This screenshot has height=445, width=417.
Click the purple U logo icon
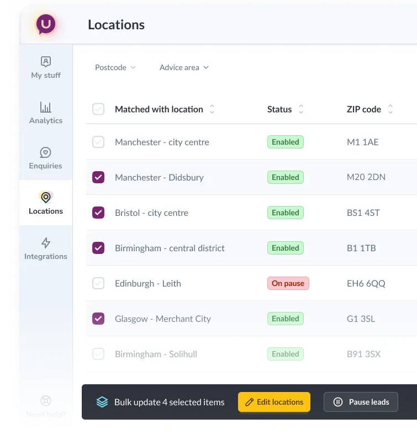click(46, 25)
